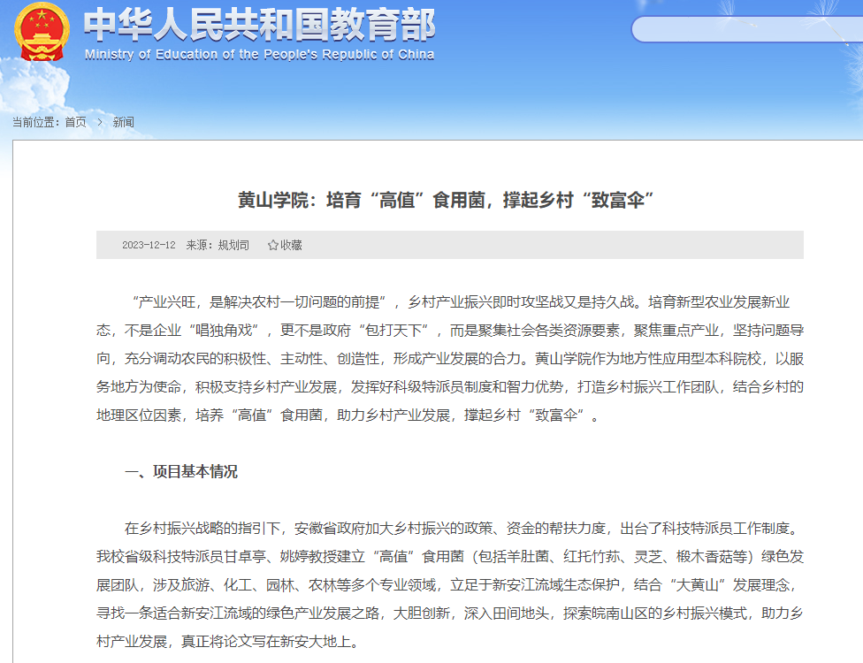The width and height of the screenshot is (863, 663).
Task: Click the breadcrumb arrow between 首页 and 新闻
Action: click(100, 122)
